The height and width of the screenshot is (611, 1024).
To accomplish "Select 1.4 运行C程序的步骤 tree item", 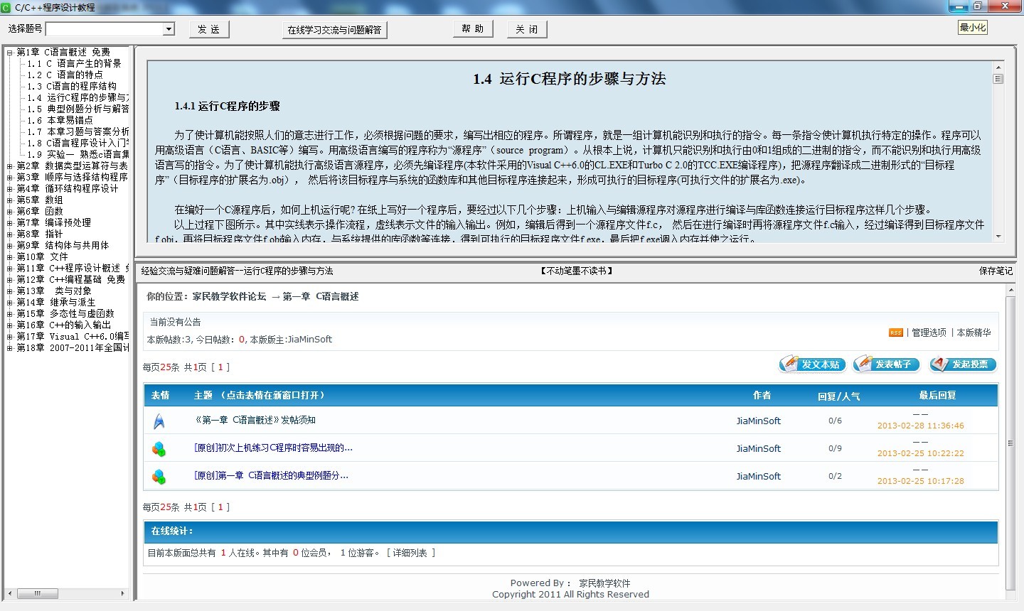I will pyautogui.click(x=78, y=97).
